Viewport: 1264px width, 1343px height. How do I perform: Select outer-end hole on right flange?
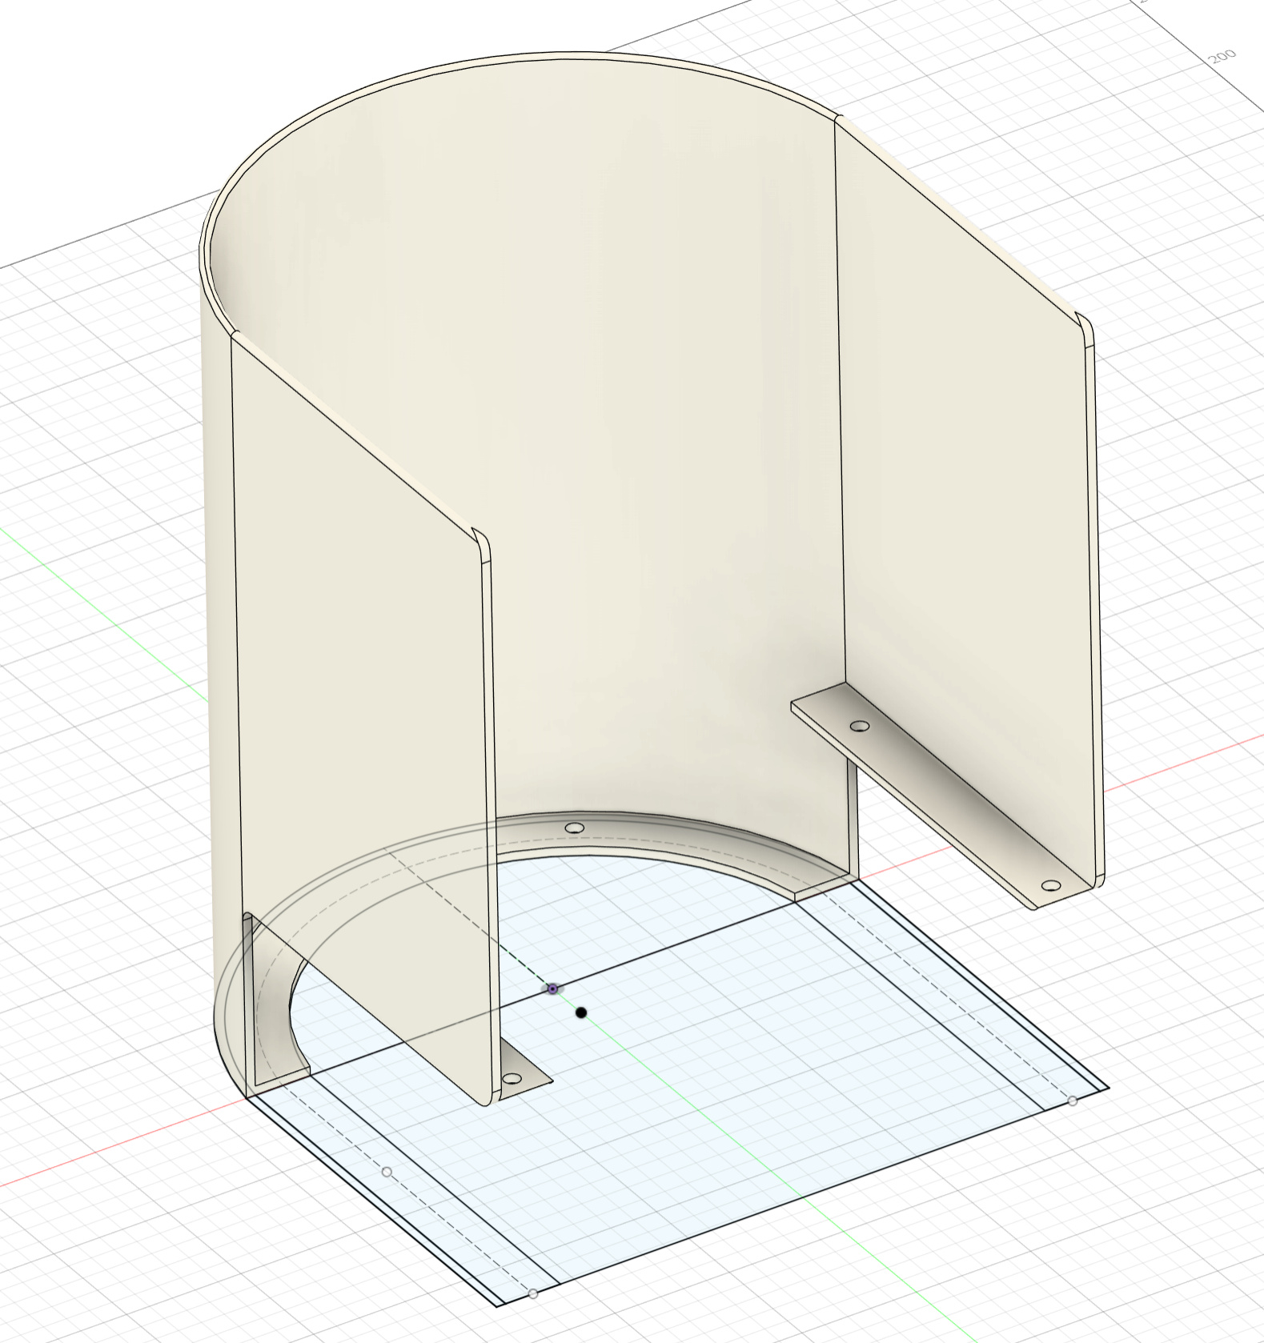(x=1051, y=886)
